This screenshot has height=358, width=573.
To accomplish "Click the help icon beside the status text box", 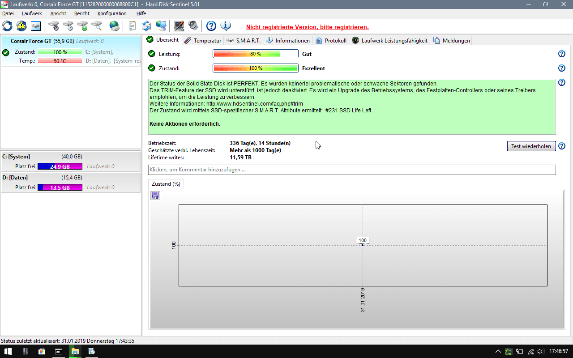I will click(x=562, y=83).
